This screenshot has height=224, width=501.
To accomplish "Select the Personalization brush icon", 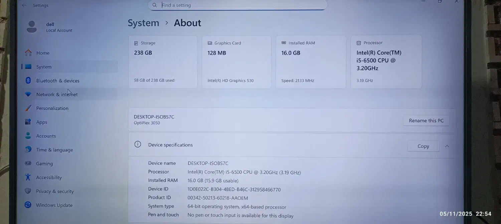I will tap(28, 108).
